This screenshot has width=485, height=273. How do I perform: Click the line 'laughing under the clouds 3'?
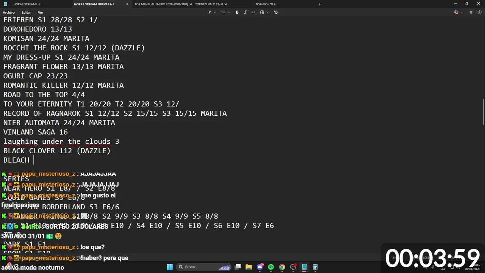tap(61, 141)
